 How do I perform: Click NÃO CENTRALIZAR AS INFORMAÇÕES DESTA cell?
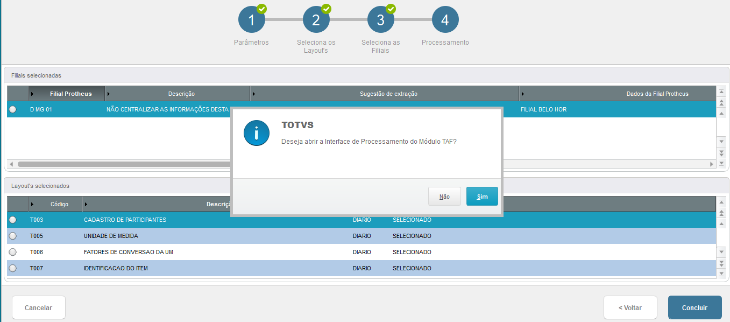(167, 109)
